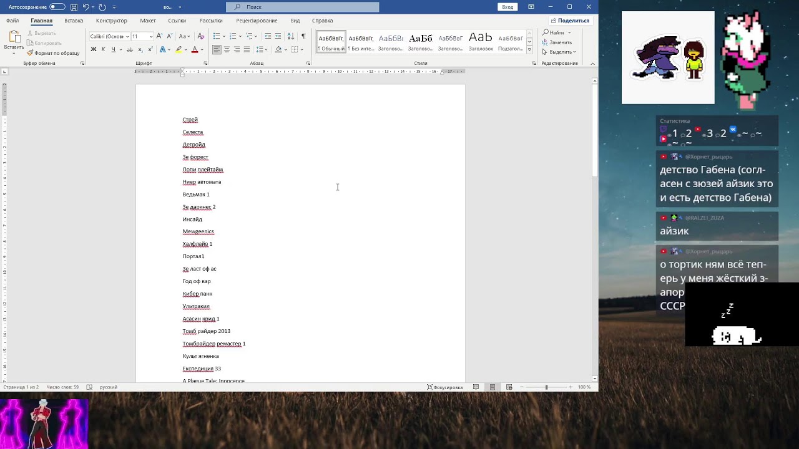The image size is (799, 449).
Task: Center the paragraph text
Action: click(227, 49)
